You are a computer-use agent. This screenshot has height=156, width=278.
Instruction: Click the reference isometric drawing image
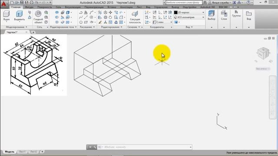[34, 65]
